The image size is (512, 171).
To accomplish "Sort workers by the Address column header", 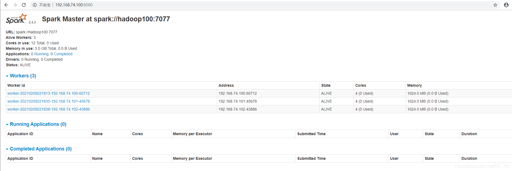I will 226,85.
